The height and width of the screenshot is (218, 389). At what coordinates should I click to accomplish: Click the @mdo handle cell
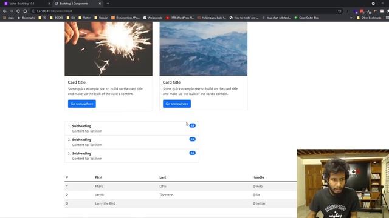(x=258, y=187)
